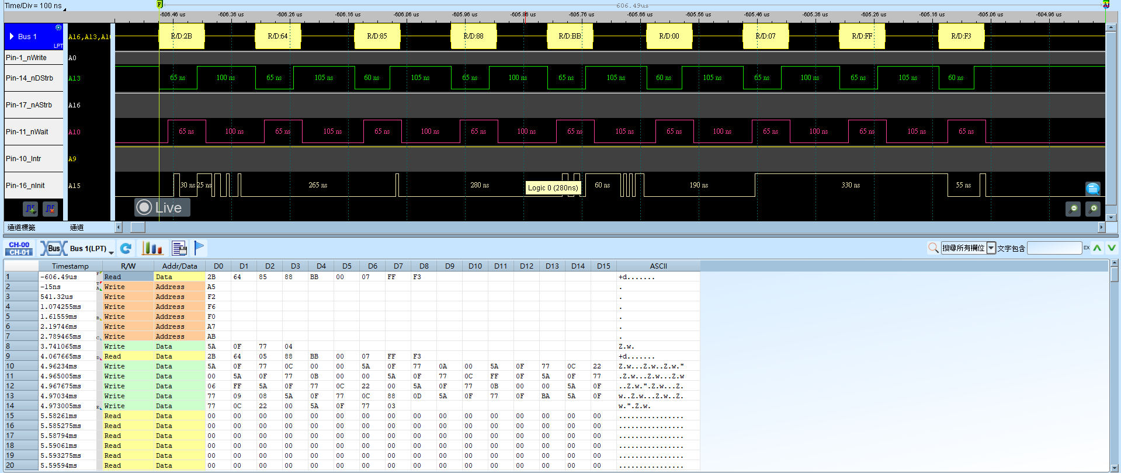Zoom in on the waveform
Image resolution: width=1121 pixels, height=473 pixels.
coord(1092,208)
